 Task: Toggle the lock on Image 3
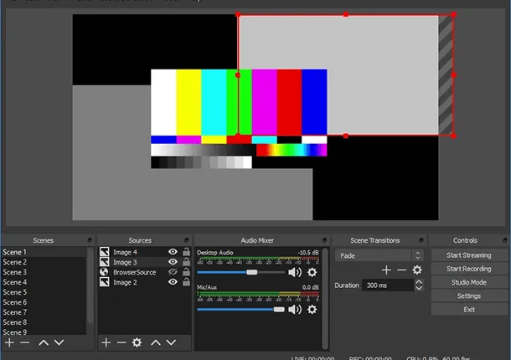185,262
